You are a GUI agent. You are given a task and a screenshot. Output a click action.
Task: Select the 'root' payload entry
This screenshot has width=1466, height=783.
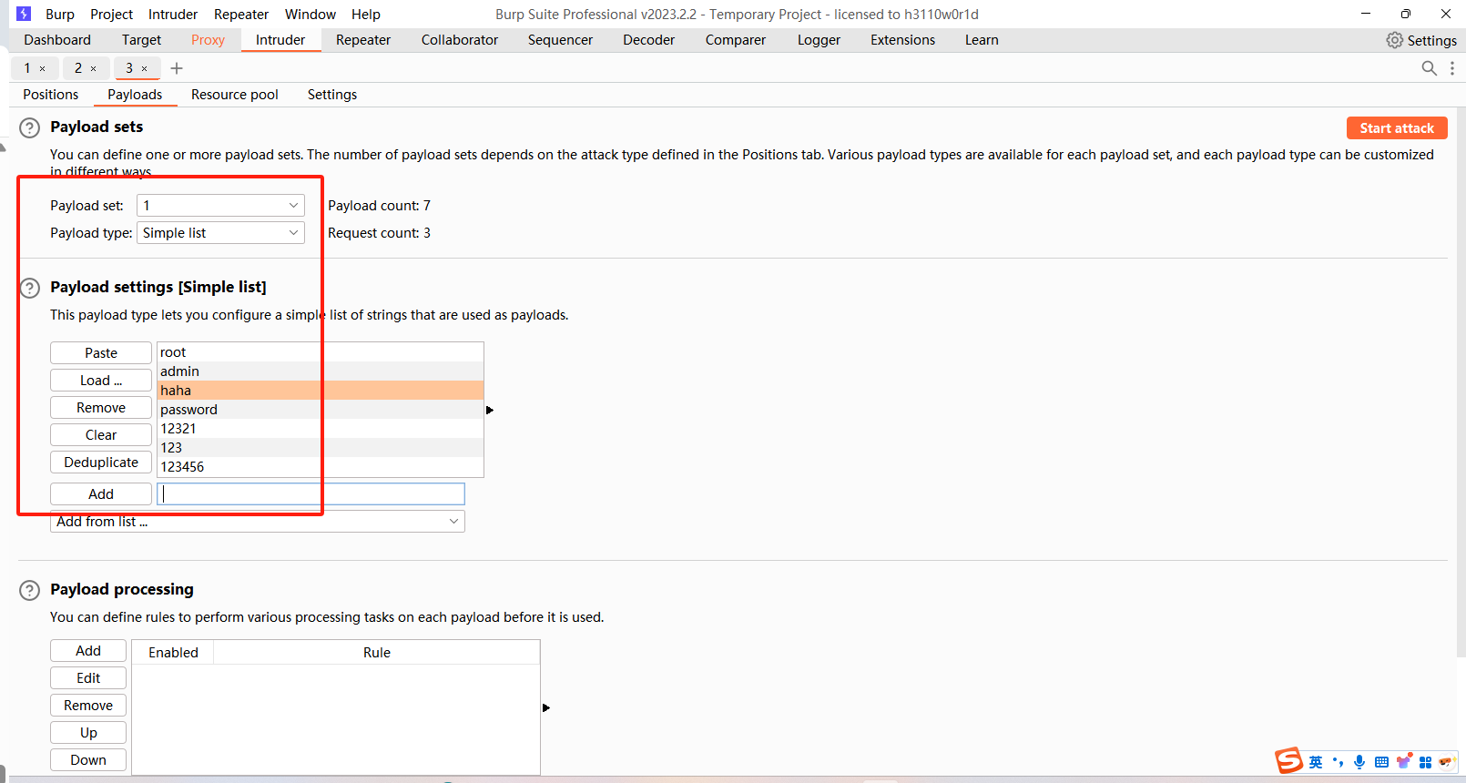coord(321,352)
